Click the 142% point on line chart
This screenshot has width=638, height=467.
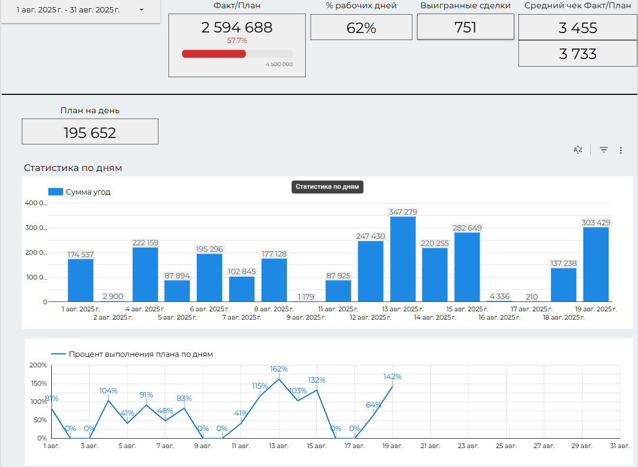(392, 386)
